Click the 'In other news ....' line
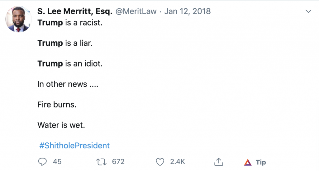 68,84
